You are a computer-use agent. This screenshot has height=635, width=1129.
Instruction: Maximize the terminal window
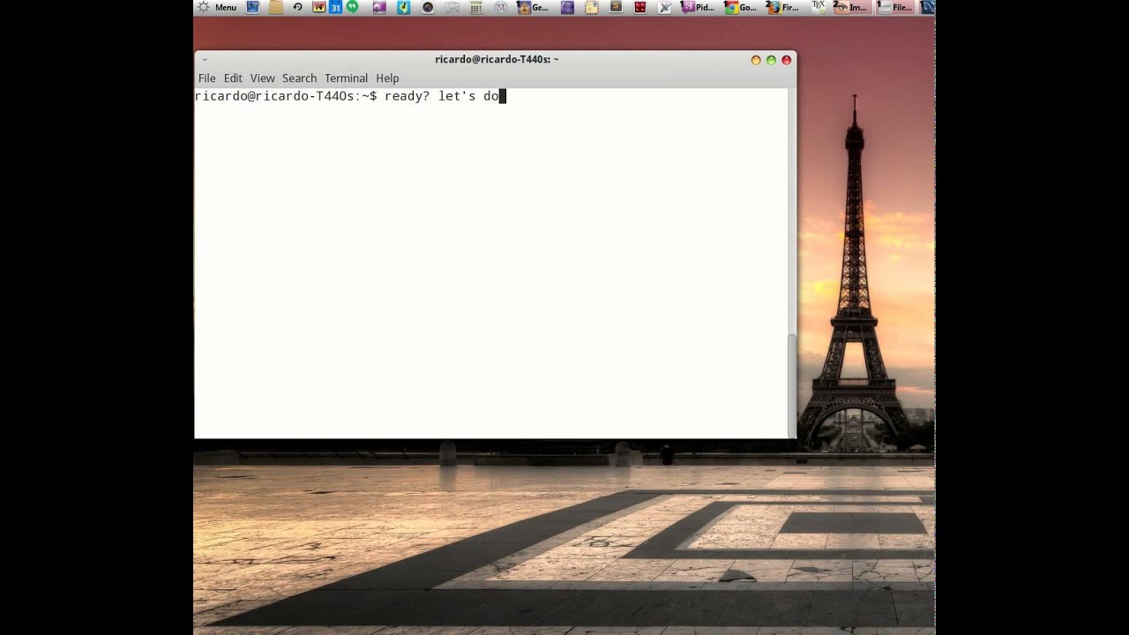(771, 60)
